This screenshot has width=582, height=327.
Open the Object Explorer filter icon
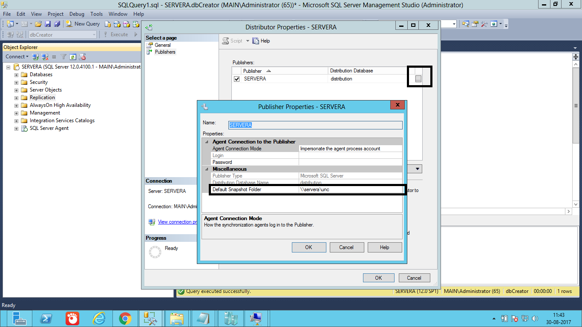tap(64, 56)
